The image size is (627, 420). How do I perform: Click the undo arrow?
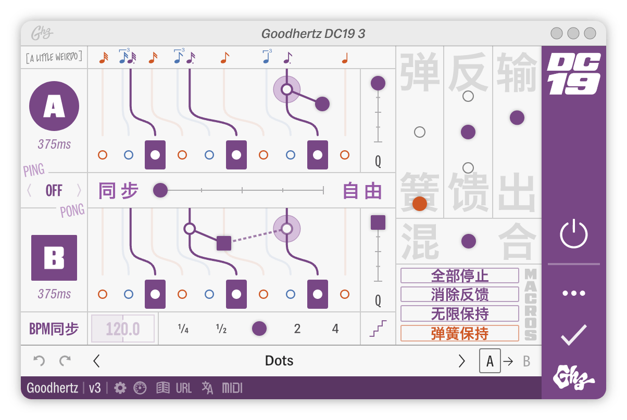point(39,361)
